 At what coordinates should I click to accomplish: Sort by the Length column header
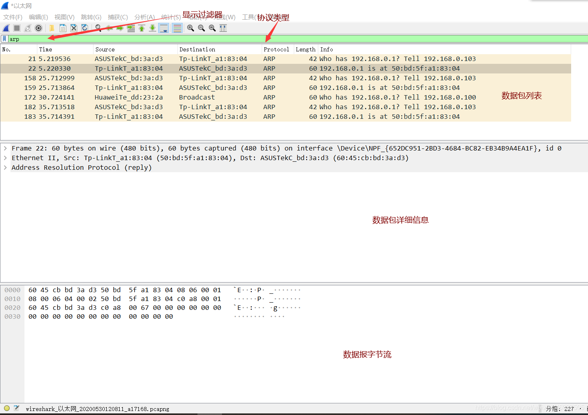click(x=306, y=49)
